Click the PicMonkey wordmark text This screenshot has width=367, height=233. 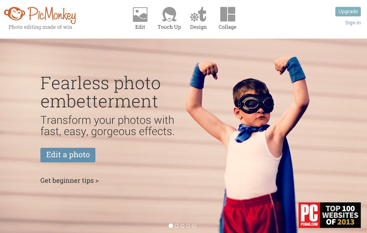click(x=52, y=15)
